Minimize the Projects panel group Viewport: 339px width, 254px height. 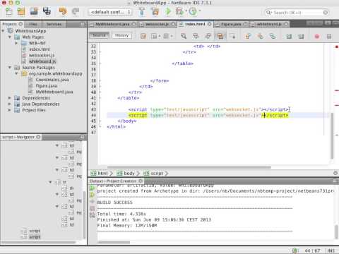click(83, 24)
